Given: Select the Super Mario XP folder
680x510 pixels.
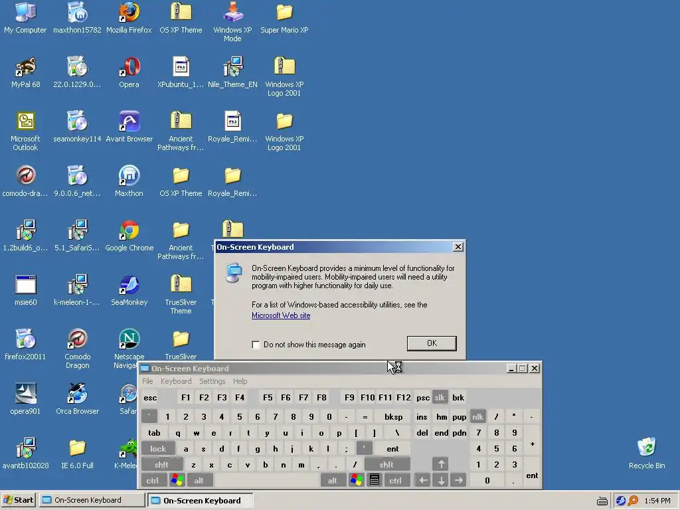Looking at the screenshot, I should 284,17.
